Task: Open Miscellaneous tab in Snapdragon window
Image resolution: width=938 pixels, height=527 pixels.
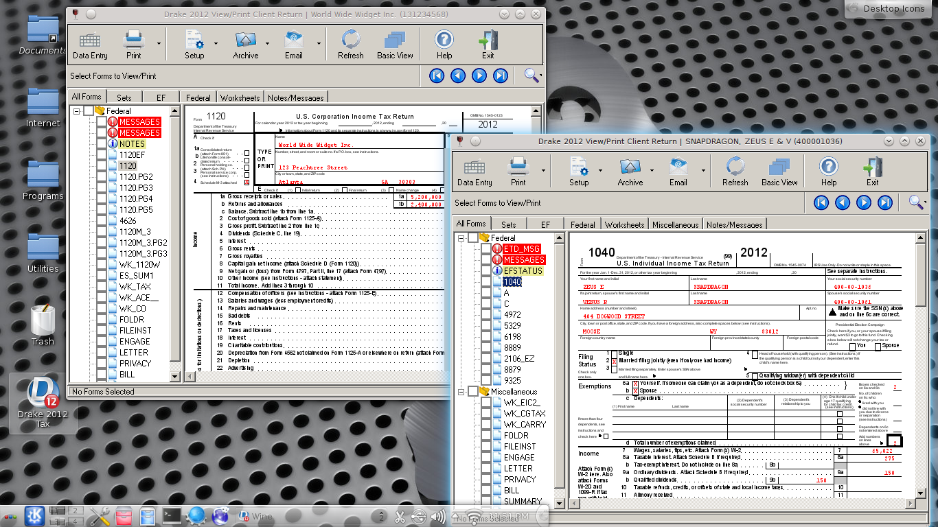Action: (675, 224)
